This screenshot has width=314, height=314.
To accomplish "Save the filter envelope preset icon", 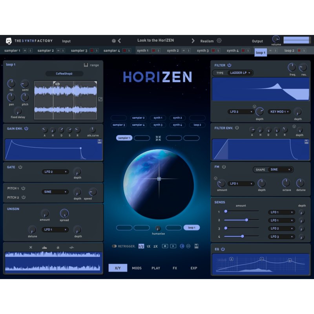I will (x=307, y=142).
